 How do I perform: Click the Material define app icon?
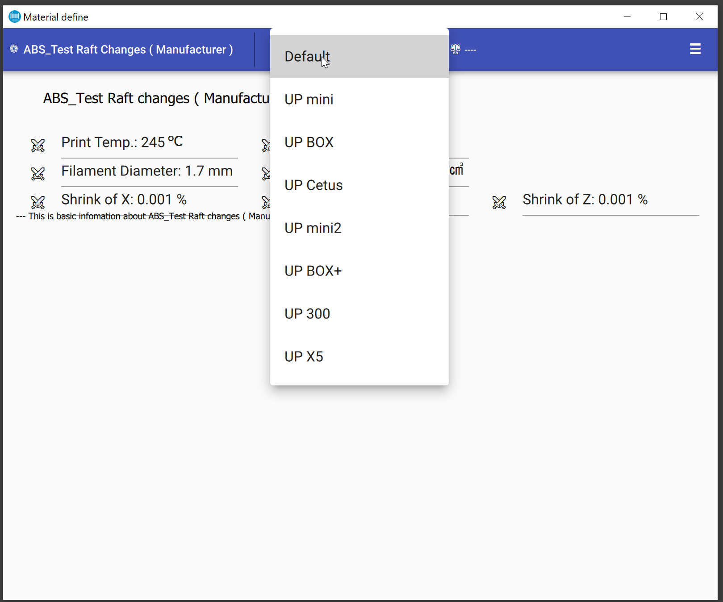pos(15,17)
